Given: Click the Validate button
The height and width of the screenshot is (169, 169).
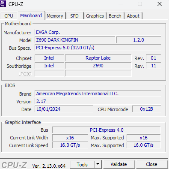Looking at the screenshot, I should point(119,164).
